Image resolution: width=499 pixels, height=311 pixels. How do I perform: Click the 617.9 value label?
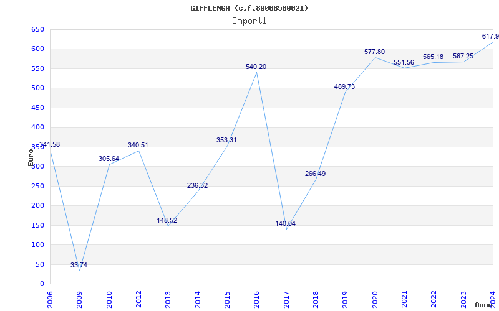tap(490, 36)
